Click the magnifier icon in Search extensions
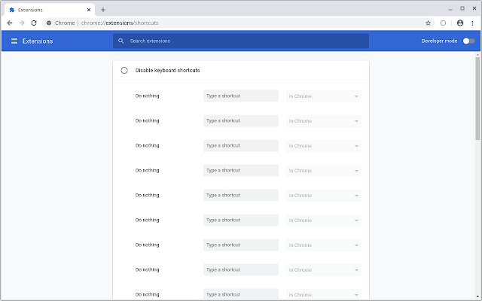The image size is (482, 301). pos(120,41)
